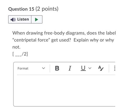The width and height of the screenshot is (124, 107).
Task: Open more toolbar actions via three dots
Action: [115, 68]
